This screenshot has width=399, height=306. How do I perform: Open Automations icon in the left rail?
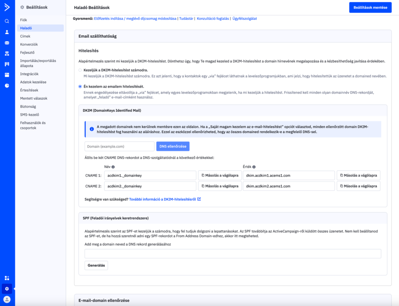tap(7, 53)
